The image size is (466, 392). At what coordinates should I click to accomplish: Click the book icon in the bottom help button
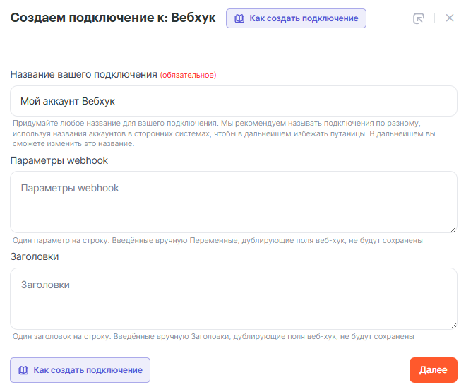pos(23,370)
